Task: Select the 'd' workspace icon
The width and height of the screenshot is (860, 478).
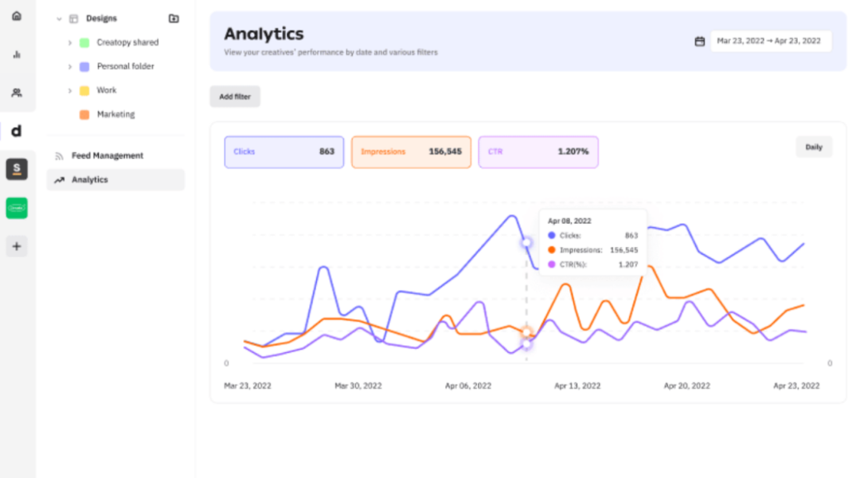Action: (x=17, y=131)
